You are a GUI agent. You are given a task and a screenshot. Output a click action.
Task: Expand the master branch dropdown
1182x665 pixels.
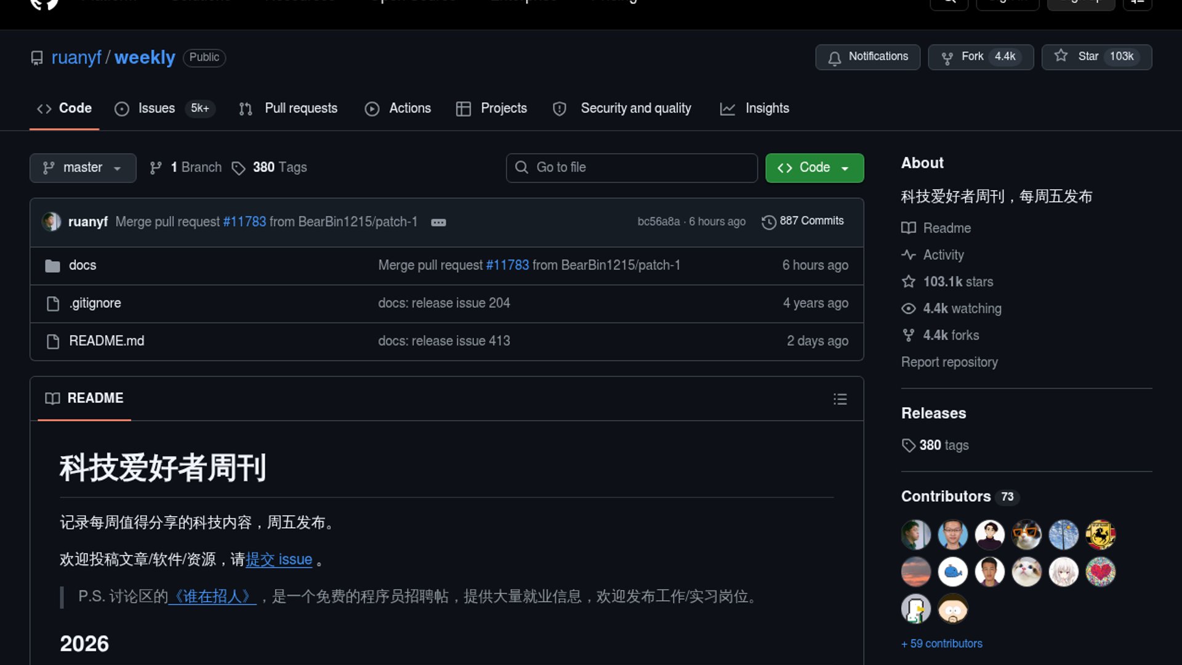click(82, 167)
